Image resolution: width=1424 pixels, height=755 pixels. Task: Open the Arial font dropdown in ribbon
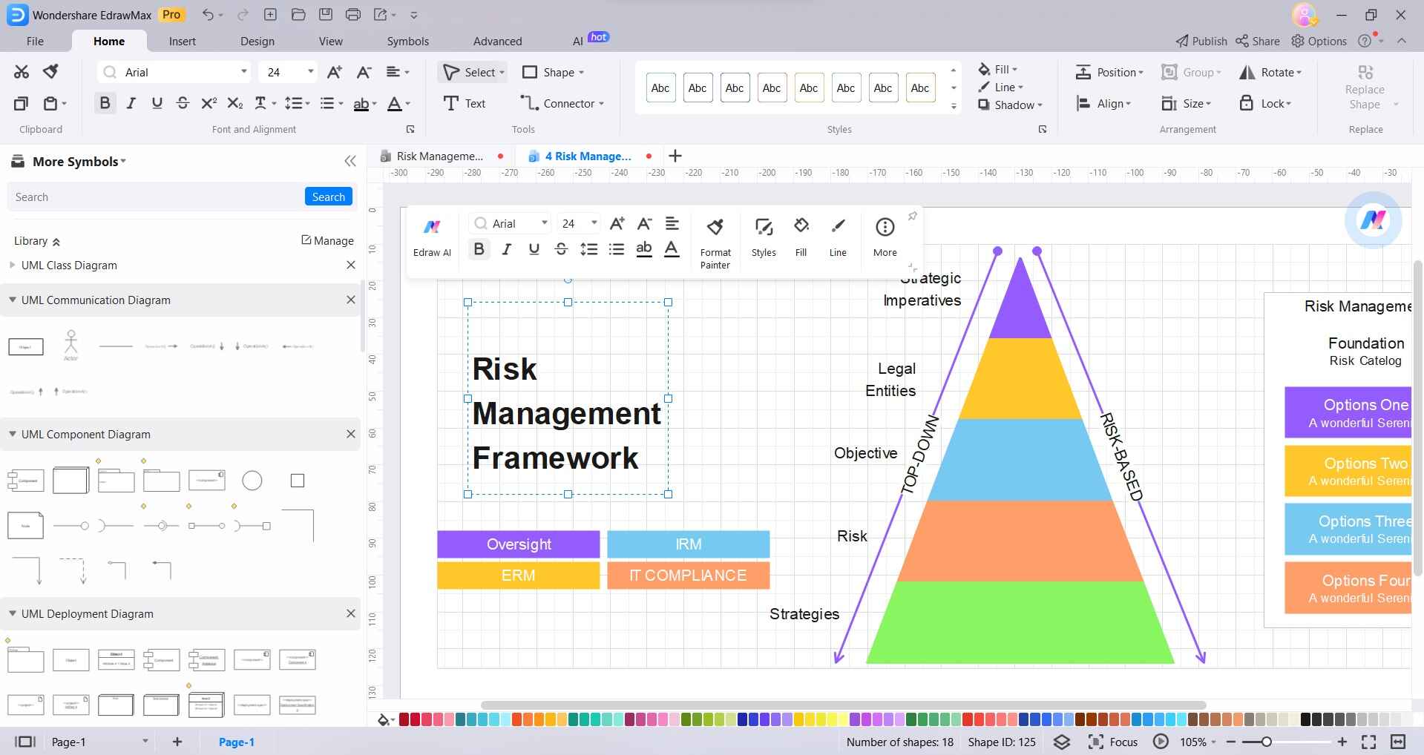[243, 72]
